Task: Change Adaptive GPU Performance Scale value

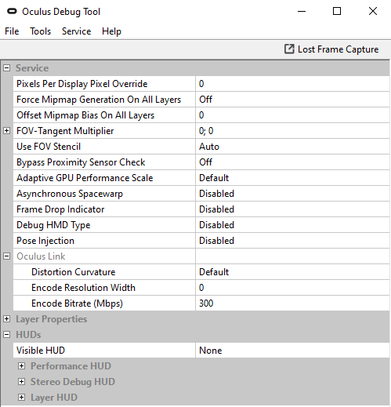Action: tap(292, 178)
